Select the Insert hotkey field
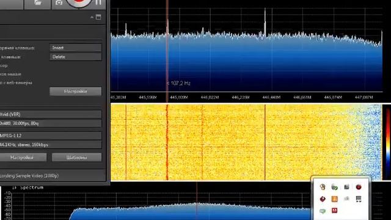 coord(75,48)
